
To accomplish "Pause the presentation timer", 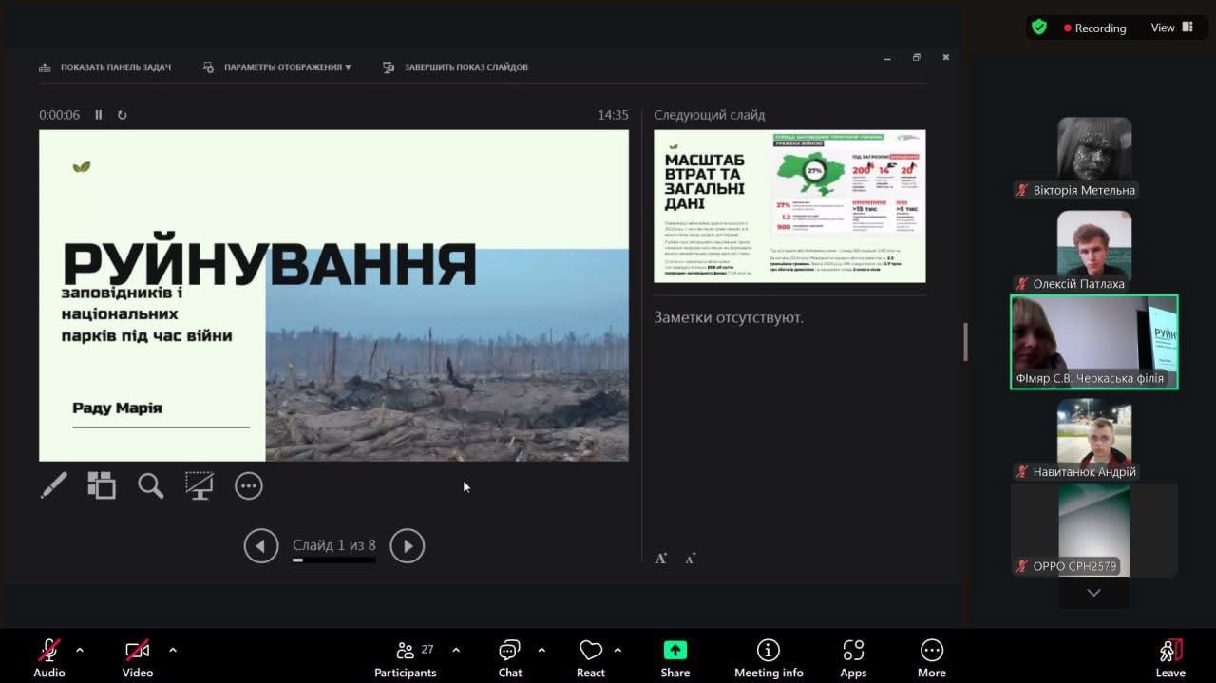I will pos(98,115).
